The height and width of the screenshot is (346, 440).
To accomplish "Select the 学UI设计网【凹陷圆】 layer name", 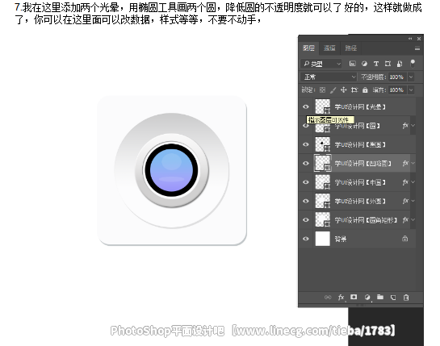I will pos(362,164).
